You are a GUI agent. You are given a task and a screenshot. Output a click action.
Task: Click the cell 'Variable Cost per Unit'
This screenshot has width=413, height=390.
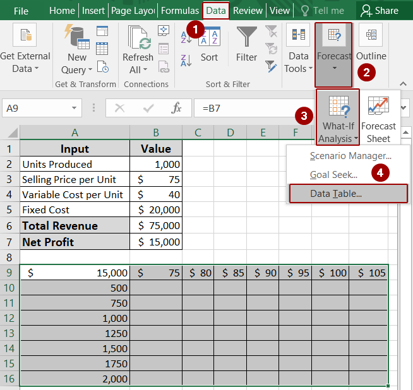75,195
